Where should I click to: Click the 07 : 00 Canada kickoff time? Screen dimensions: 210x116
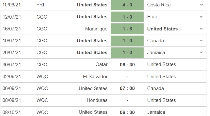pyautogui.click(x=127, y=88)
